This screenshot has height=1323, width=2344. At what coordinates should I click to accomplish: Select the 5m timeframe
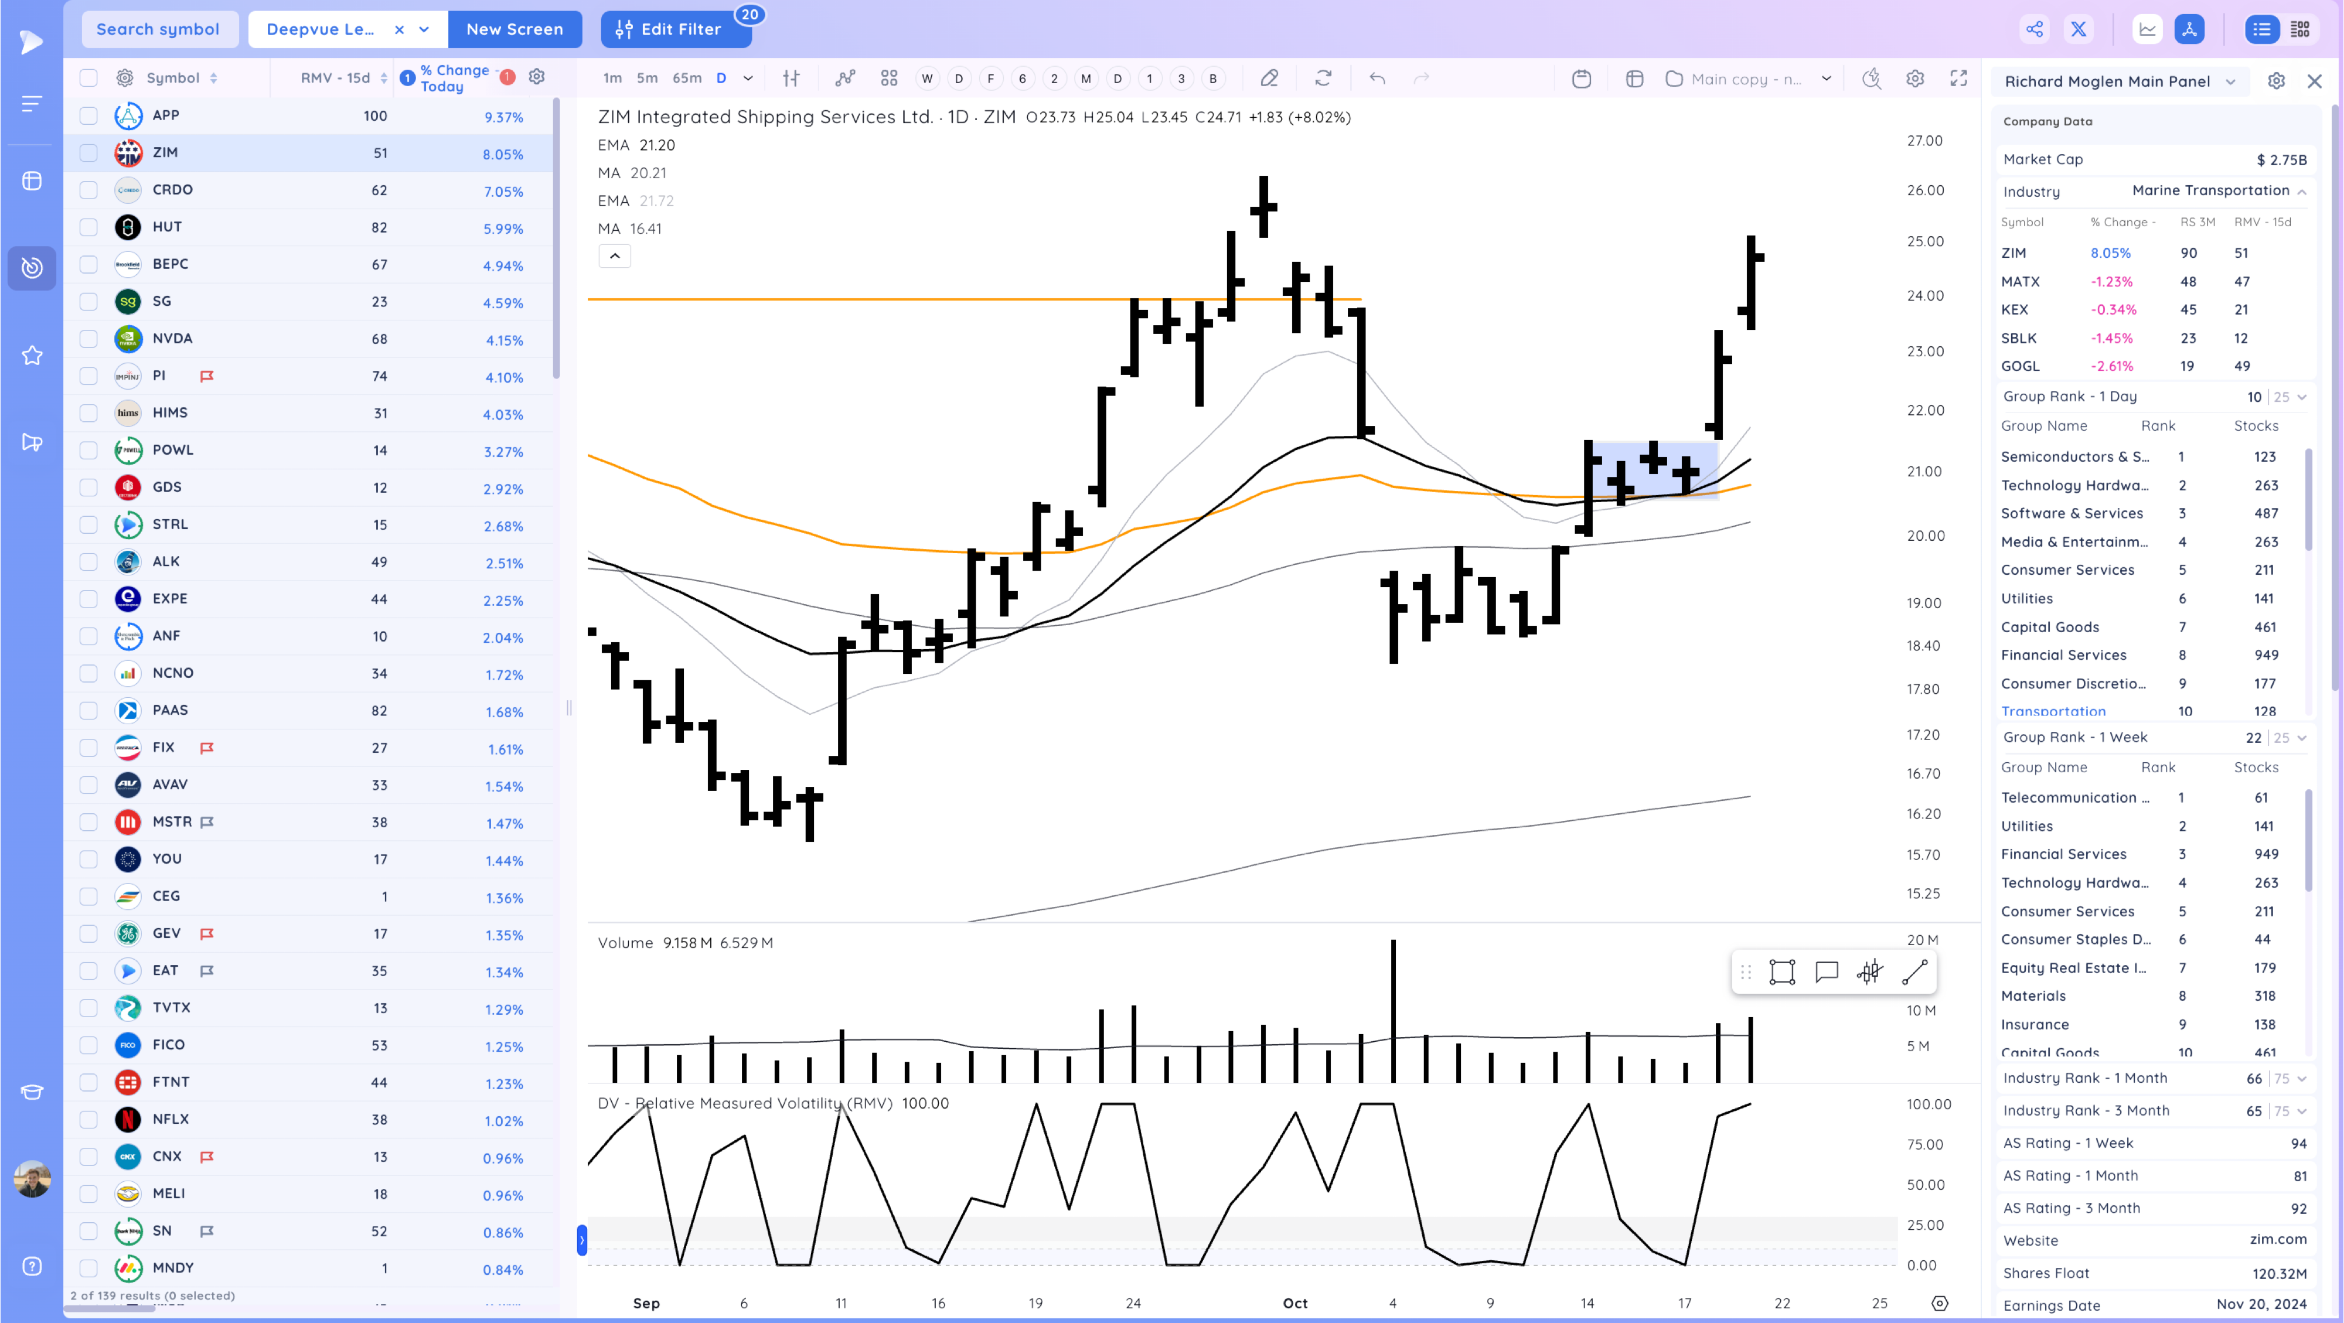647,79
